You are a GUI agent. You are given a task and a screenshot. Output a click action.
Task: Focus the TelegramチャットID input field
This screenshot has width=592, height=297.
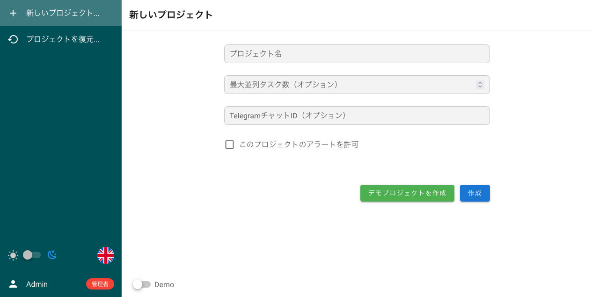coord(357,116)
